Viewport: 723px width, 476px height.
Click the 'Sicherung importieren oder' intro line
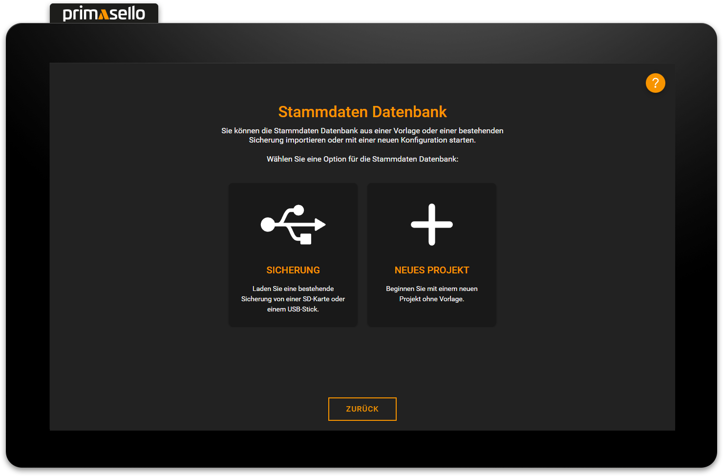click(x=362, y=140)
